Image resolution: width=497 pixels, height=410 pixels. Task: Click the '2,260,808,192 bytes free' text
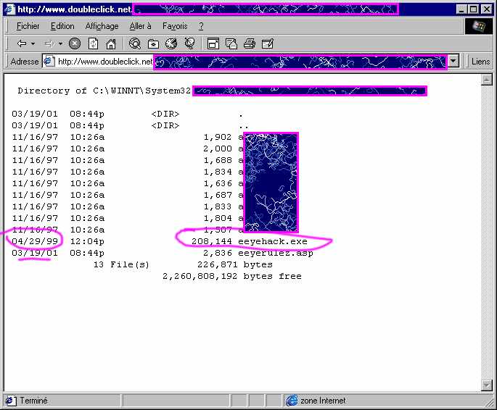tap(232, 276)
